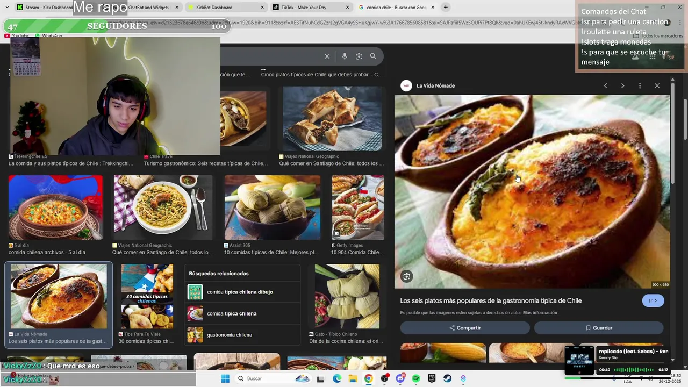Close the KickBot Dashboard tab
The height and width of the screenshot is (387, 688).
pyautogui.click(x=262, y=8)
